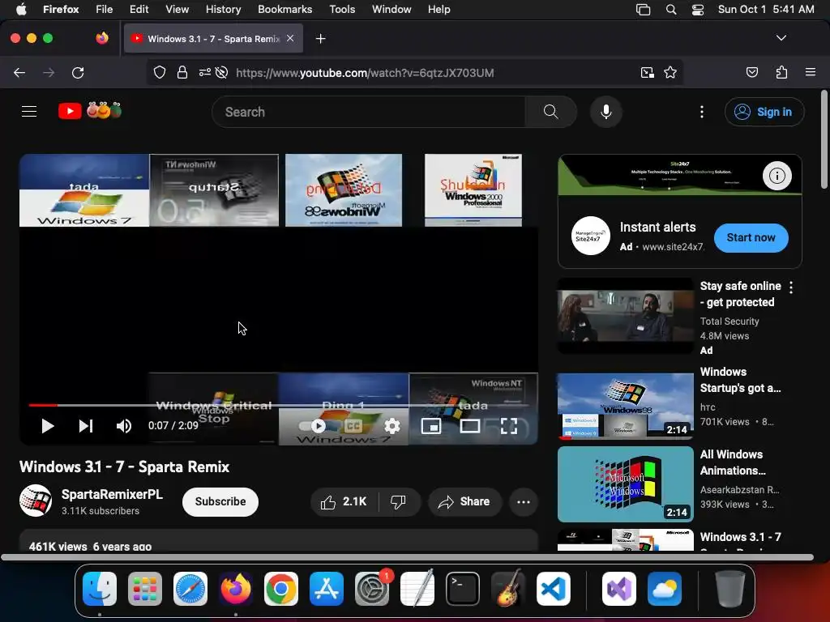Seek on the video progress bar

coord(279,405)
